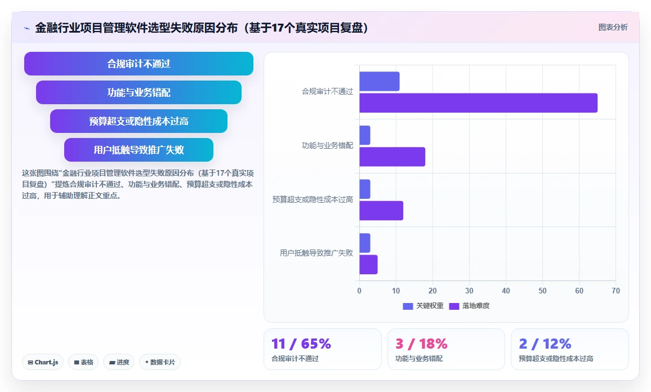Click 落地难度 bar for 预算超支或隐性成本过高
Image resolution: width=651 pixels, height=392 pixels.
[381, 211]
